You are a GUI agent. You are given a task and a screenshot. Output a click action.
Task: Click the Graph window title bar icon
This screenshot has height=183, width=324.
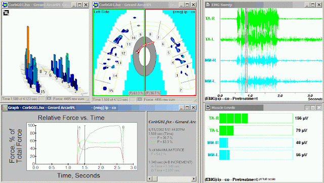[x=5, y=107]
